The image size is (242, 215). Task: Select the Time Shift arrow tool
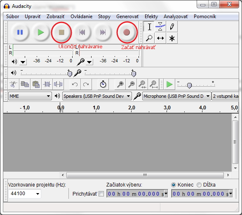pos(160,38)
